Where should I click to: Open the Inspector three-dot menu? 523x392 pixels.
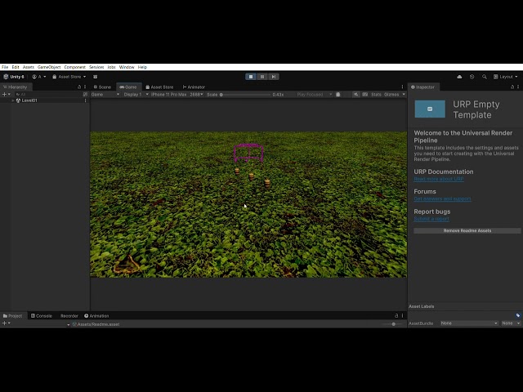[518, 87]
